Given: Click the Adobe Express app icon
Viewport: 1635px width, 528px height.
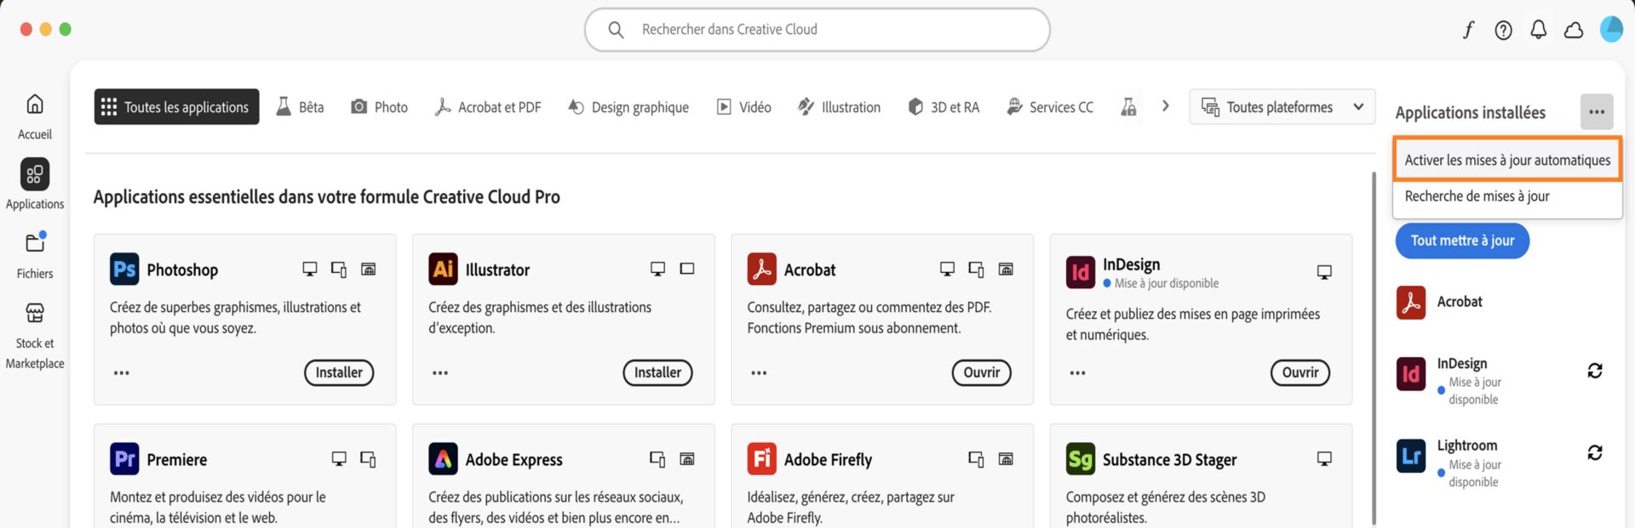Looking at the screenshot, I should 443,459.
